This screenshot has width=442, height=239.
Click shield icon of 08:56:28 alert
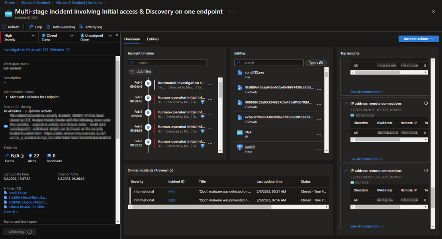coord(148,127)
